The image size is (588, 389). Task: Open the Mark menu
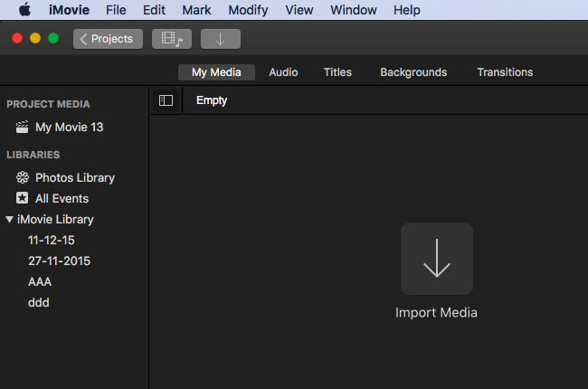[x=196, y=10]
